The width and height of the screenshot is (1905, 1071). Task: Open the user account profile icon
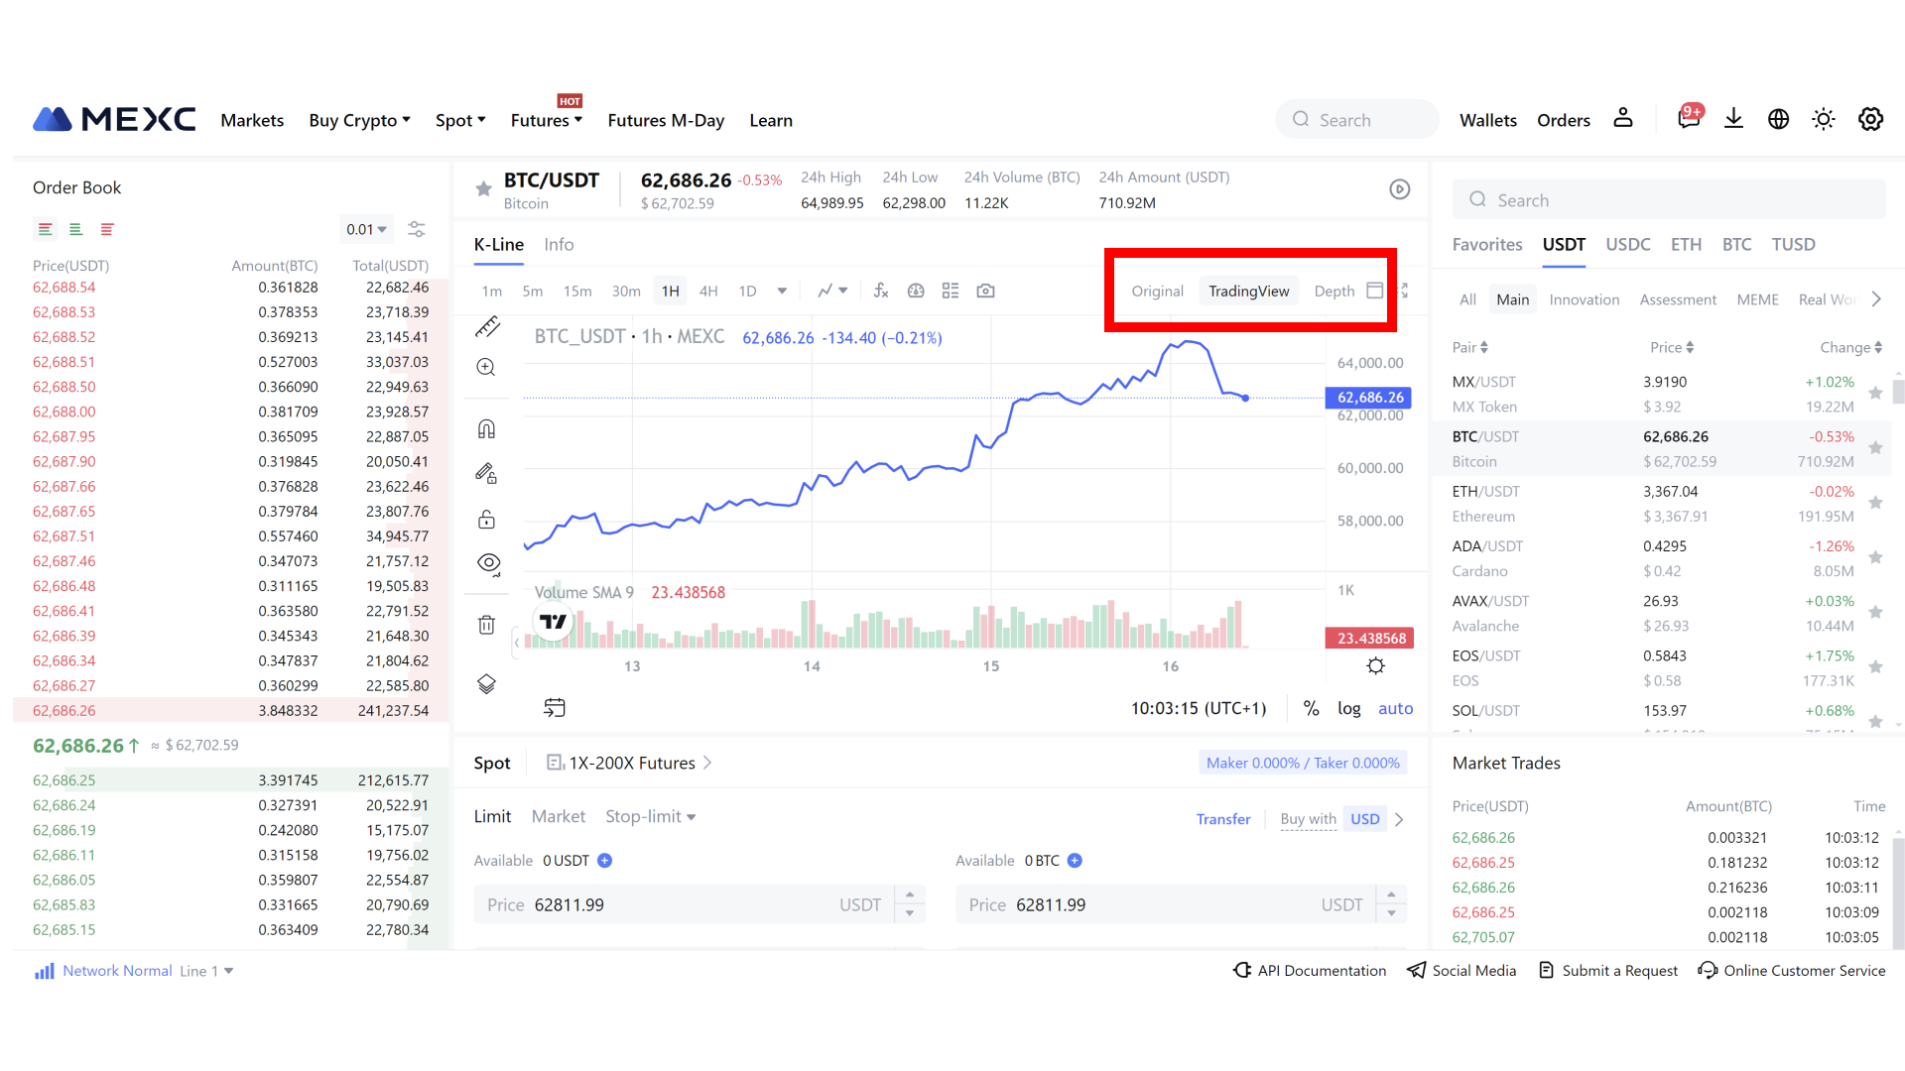pyautogui.click(x=1623, y=118)
